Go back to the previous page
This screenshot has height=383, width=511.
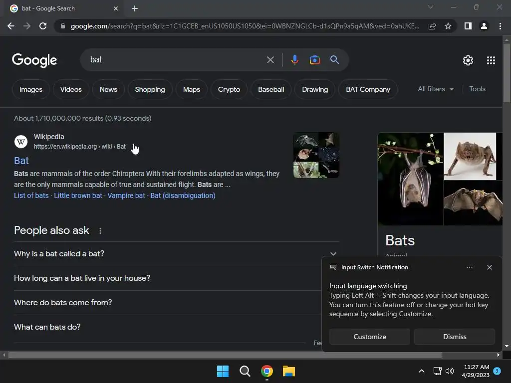(11, 26)
